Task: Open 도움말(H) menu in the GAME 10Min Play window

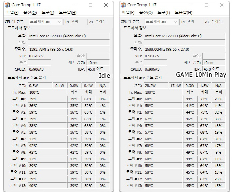Action: (x=183, y=12)
